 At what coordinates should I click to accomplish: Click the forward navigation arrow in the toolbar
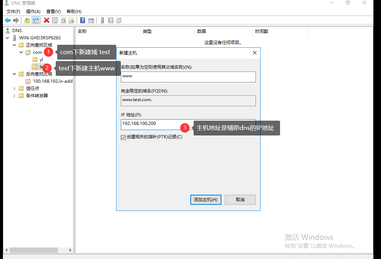coord(16,20)
